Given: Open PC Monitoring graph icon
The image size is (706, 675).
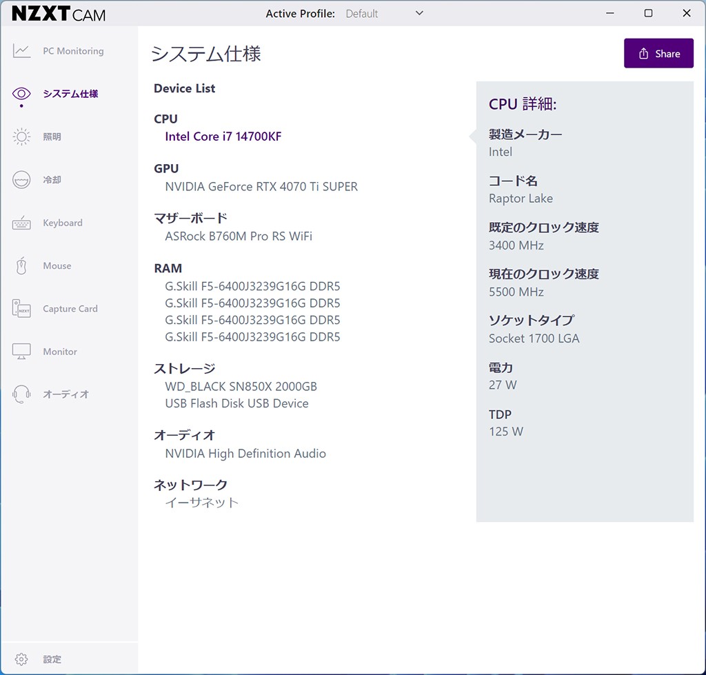Looking at the screenshot, I should [21, 51].
